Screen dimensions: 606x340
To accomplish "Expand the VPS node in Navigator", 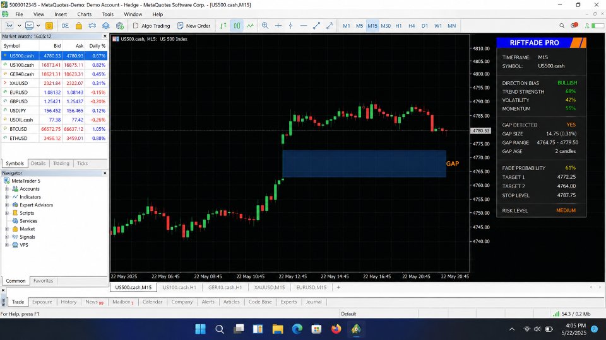I will 6,245.
